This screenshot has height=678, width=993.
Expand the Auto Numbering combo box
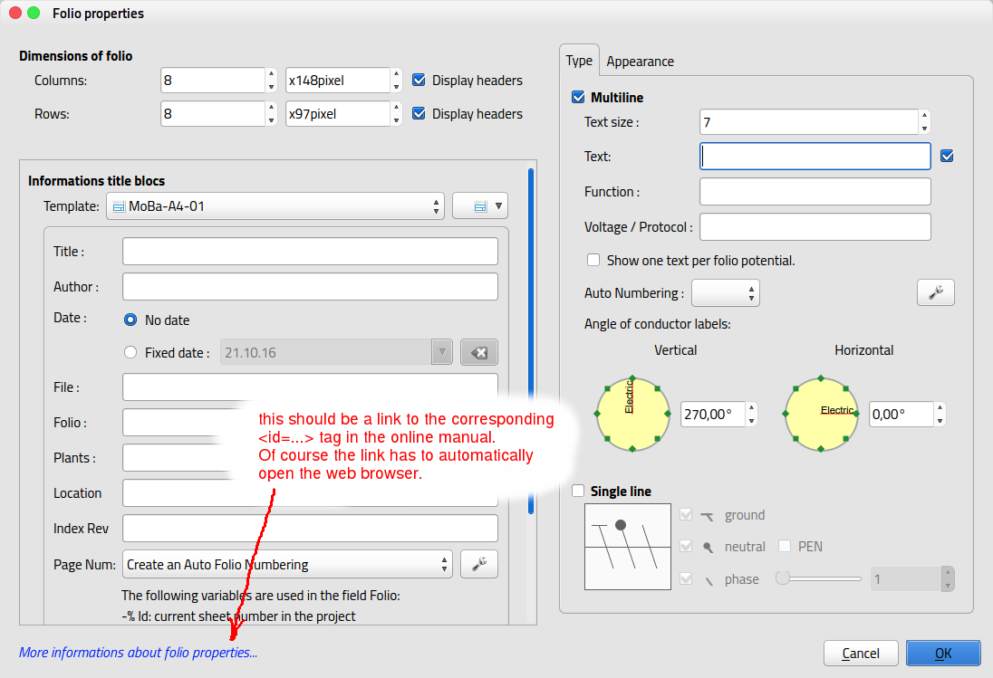(725, 292)
